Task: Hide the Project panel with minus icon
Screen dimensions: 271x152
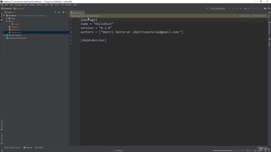Action: tap(67, 12)
